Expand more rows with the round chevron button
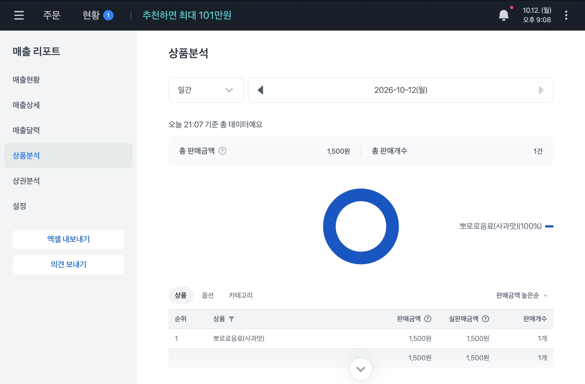 point(361,369)
